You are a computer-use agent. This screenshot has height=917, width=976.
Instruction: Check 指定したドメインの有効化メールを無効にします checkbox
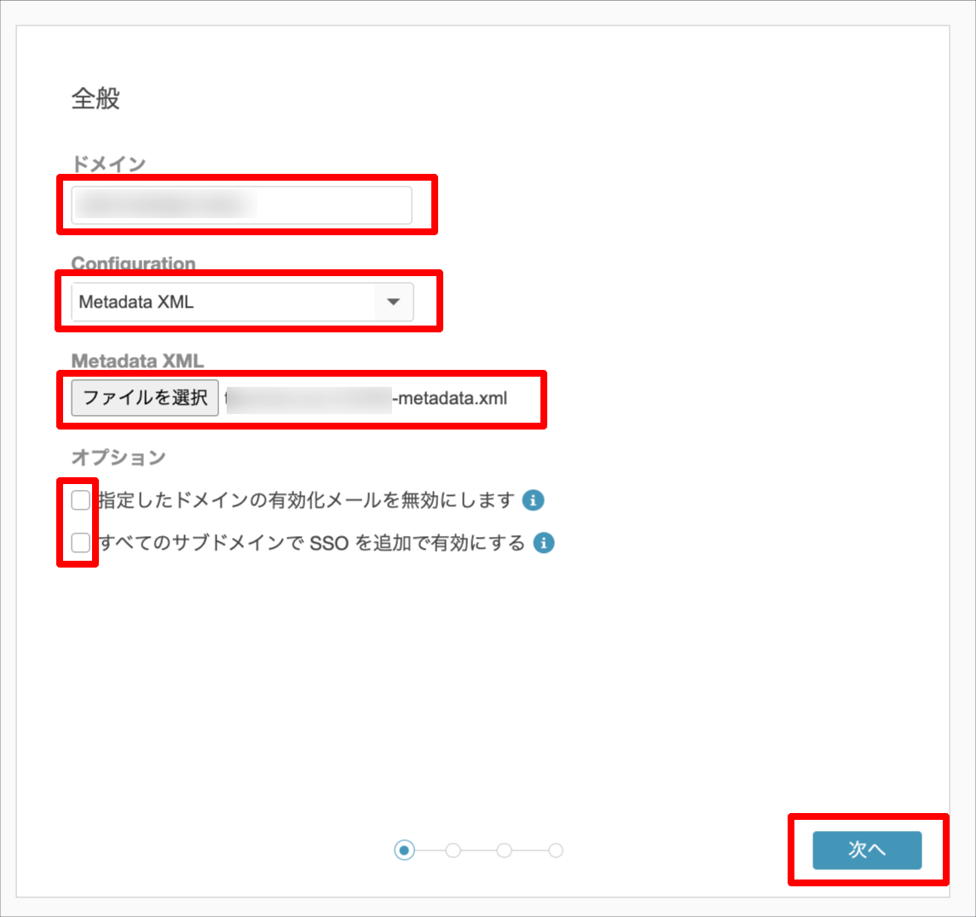pos(81,499)
